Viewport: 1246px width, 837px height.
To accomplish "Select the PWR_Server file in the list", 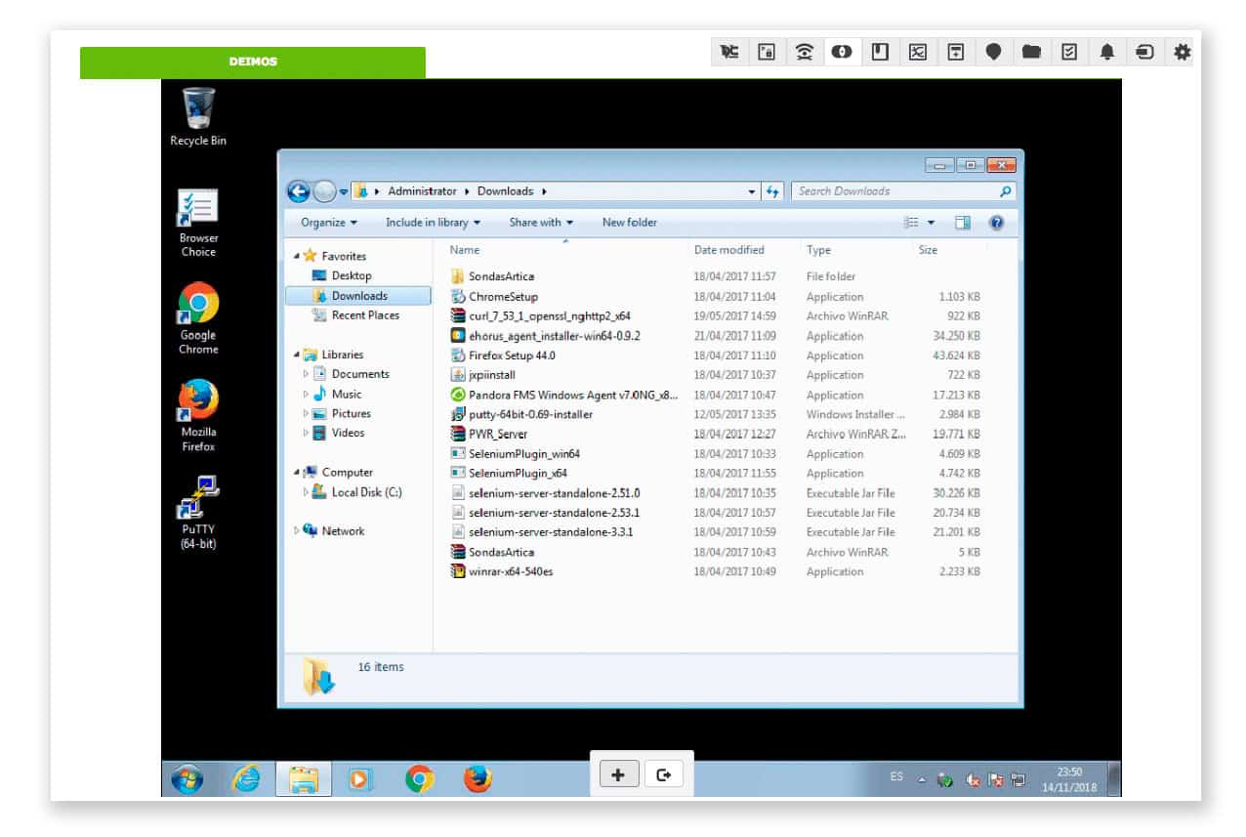I will click(x=497, y=435).
